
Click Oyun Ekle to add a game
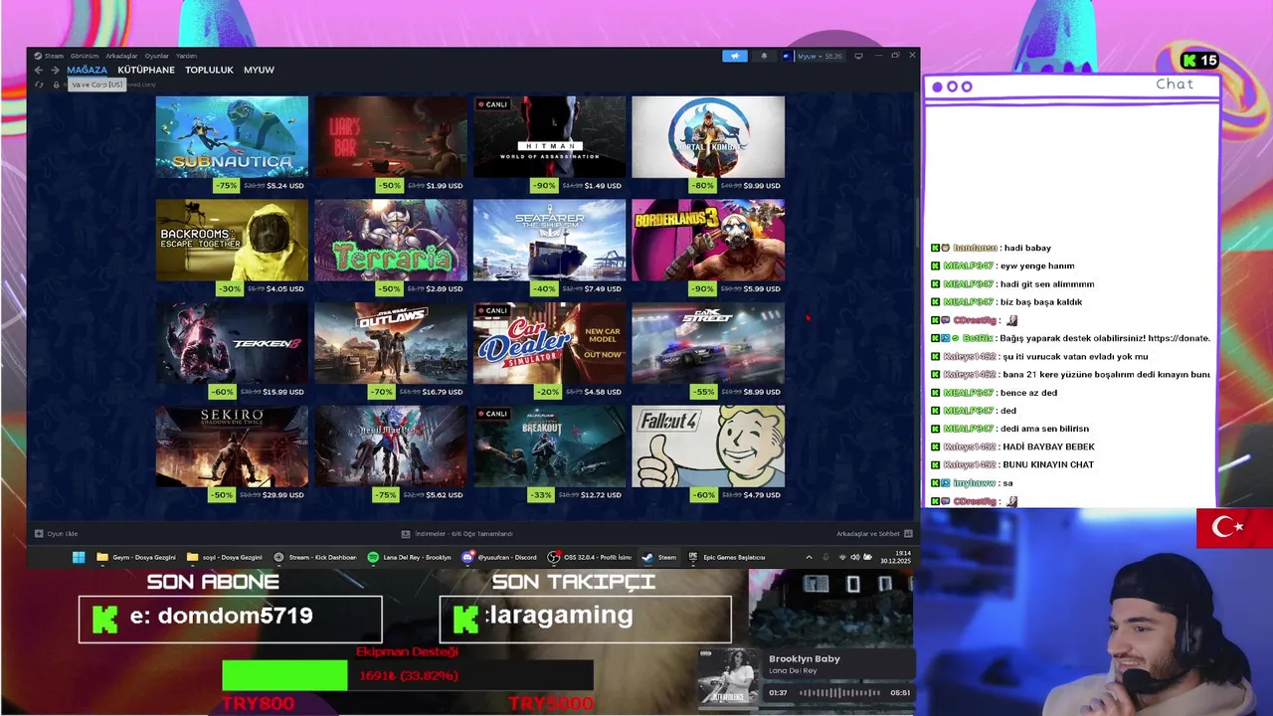[x=57, y=534]
